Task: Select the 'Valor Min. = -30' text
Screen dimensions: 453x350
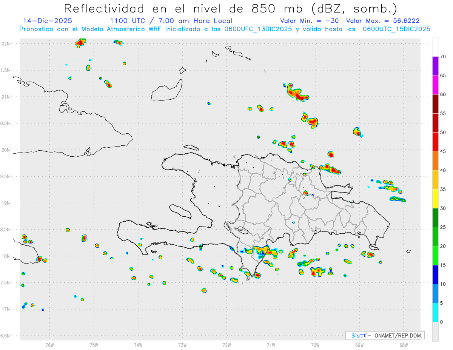Action: [x=309, y=21]
